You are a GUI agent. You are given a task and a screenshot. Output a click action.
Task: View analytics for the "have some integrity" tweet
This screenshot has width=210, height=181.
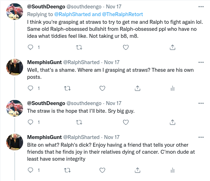173,170
